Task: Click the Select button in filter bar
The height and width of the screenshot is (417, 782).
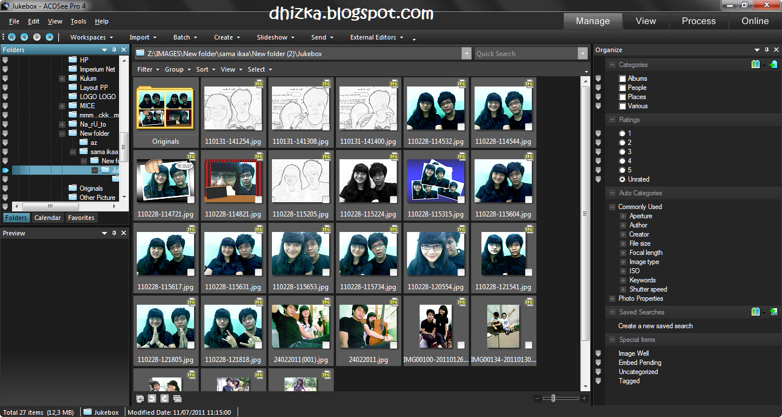Action: (x=259, y=69)
